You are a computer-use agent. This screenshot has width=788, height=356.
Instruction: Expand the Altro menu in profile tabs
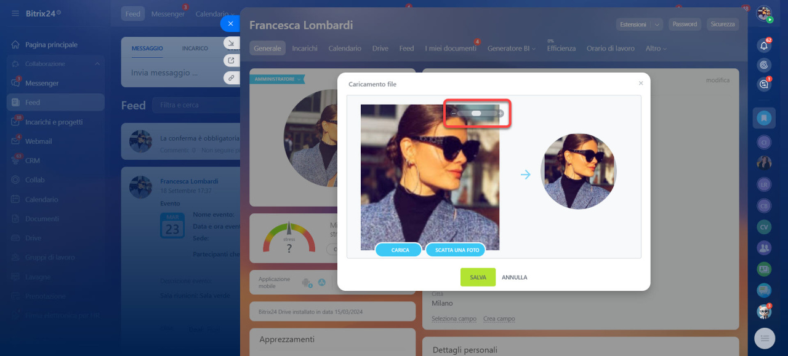(656, 49)
